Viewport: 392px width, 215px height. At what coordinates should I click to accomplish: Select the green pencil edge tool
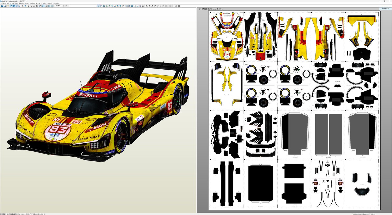pyautogui.click(x=107, y=6)
